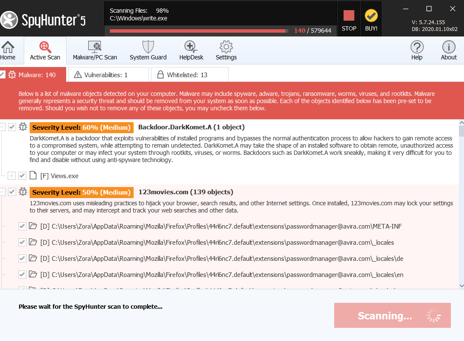Select the 123movies.com (139 objects) heading
This screenshot has height=341, width=464.
point(186,192)
